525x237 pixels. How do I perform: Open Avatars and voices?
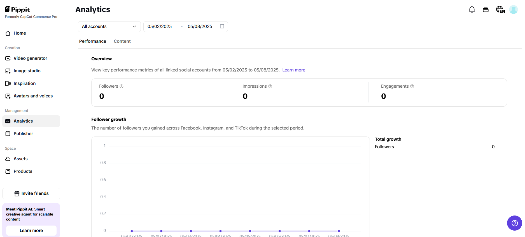[31, 96]
